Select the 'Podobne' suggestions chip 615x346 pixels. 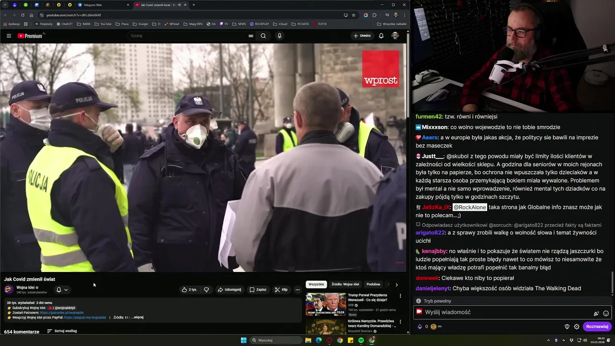tap(373, 284)
